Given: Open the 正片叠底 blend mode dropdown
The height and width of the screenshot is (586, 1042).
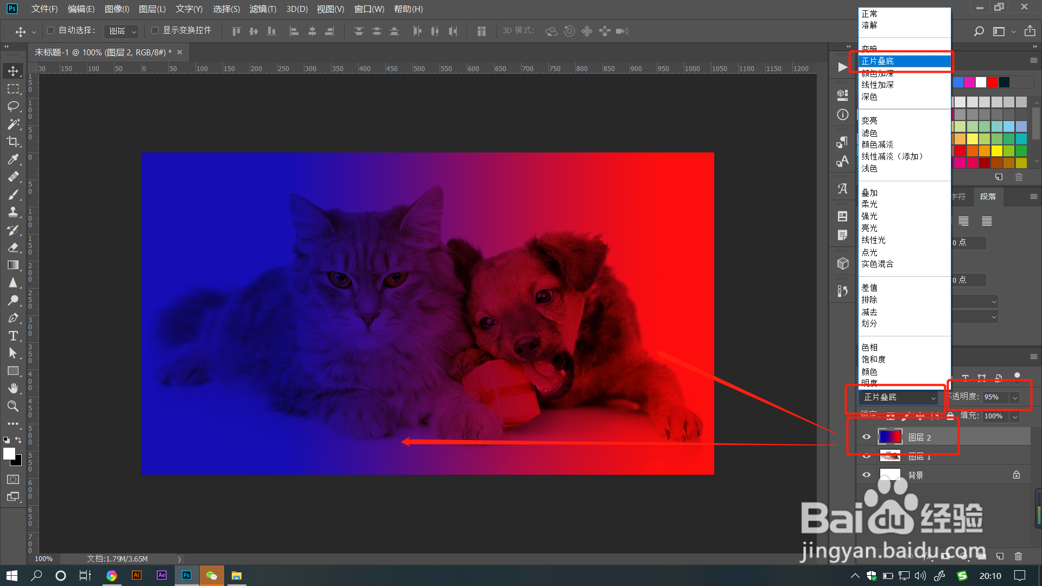Looking at the screenshot, I should (898, 397).
